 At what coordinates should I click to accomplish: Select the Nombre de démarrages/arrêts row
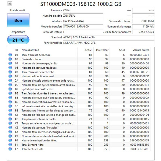(79, 63)
